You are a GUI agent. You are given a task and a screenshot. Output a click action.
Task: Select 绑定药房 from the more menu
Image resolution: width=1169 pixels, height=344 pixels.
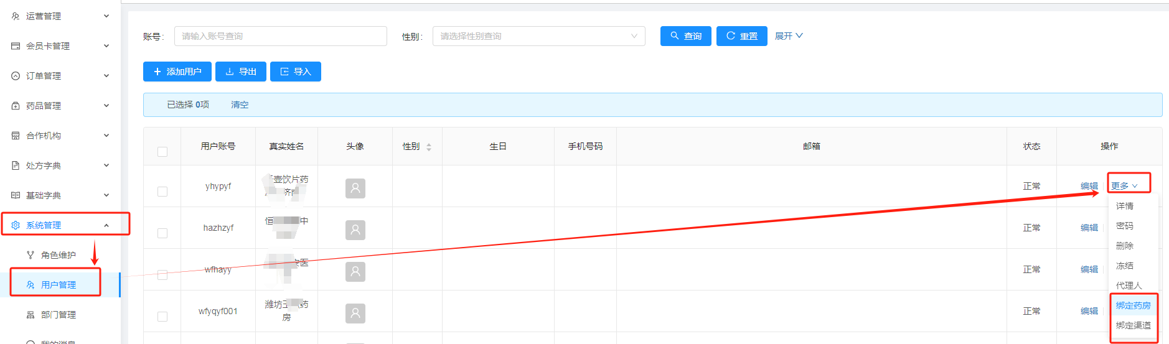point(1133,305)
